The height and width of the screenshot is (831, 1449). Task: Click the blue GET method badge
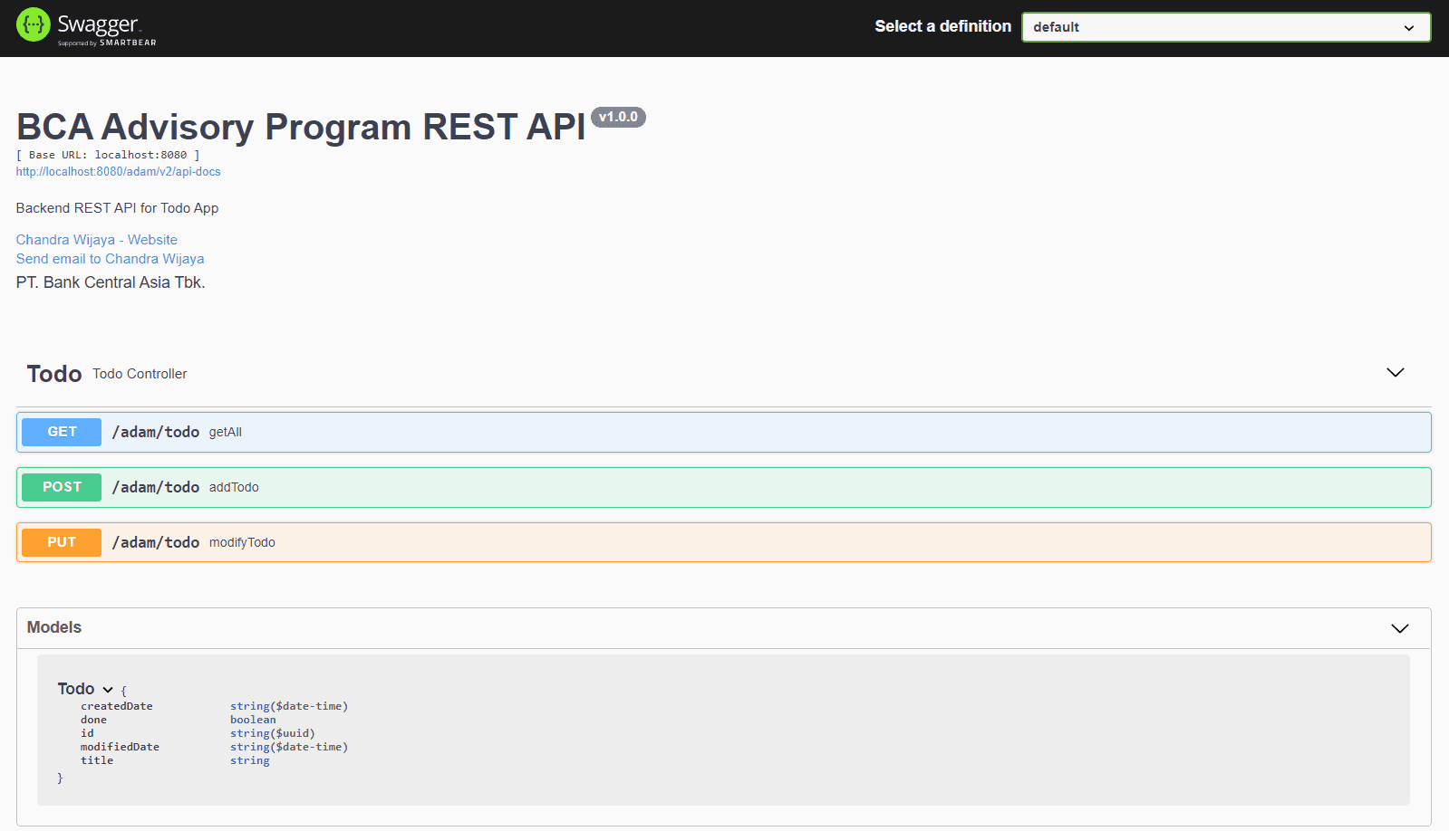[62, 432]
